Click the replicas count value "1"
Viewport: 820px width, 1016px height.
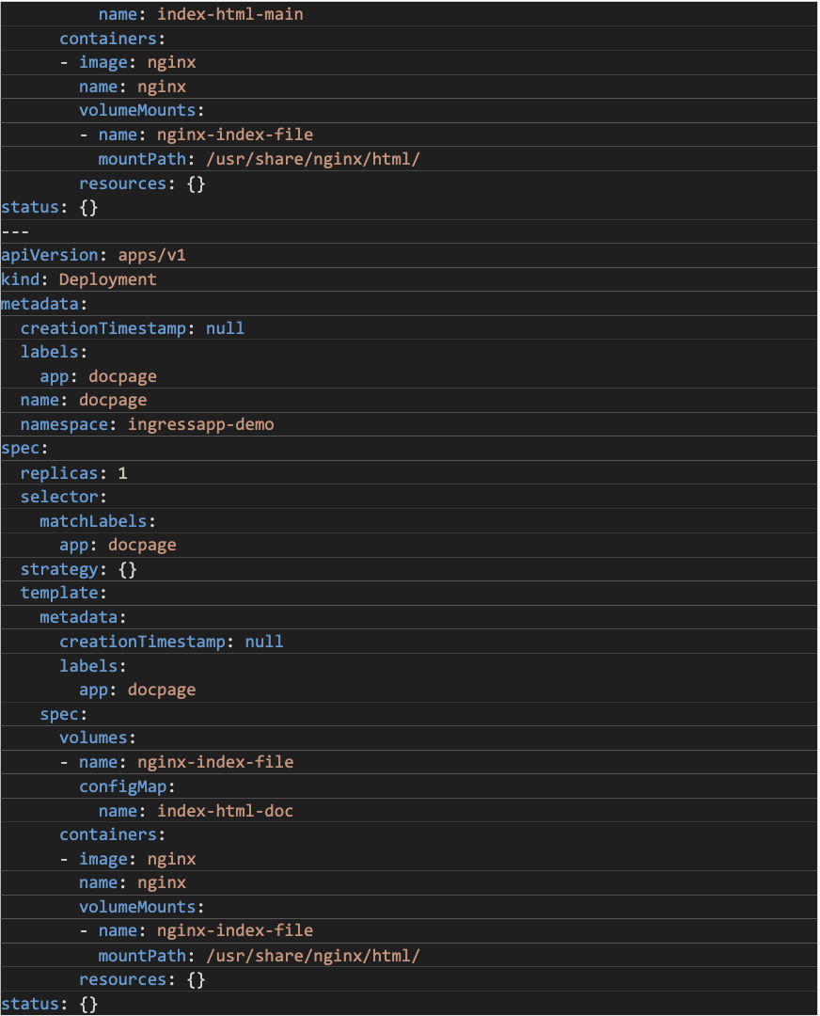[x=122, y=472]
